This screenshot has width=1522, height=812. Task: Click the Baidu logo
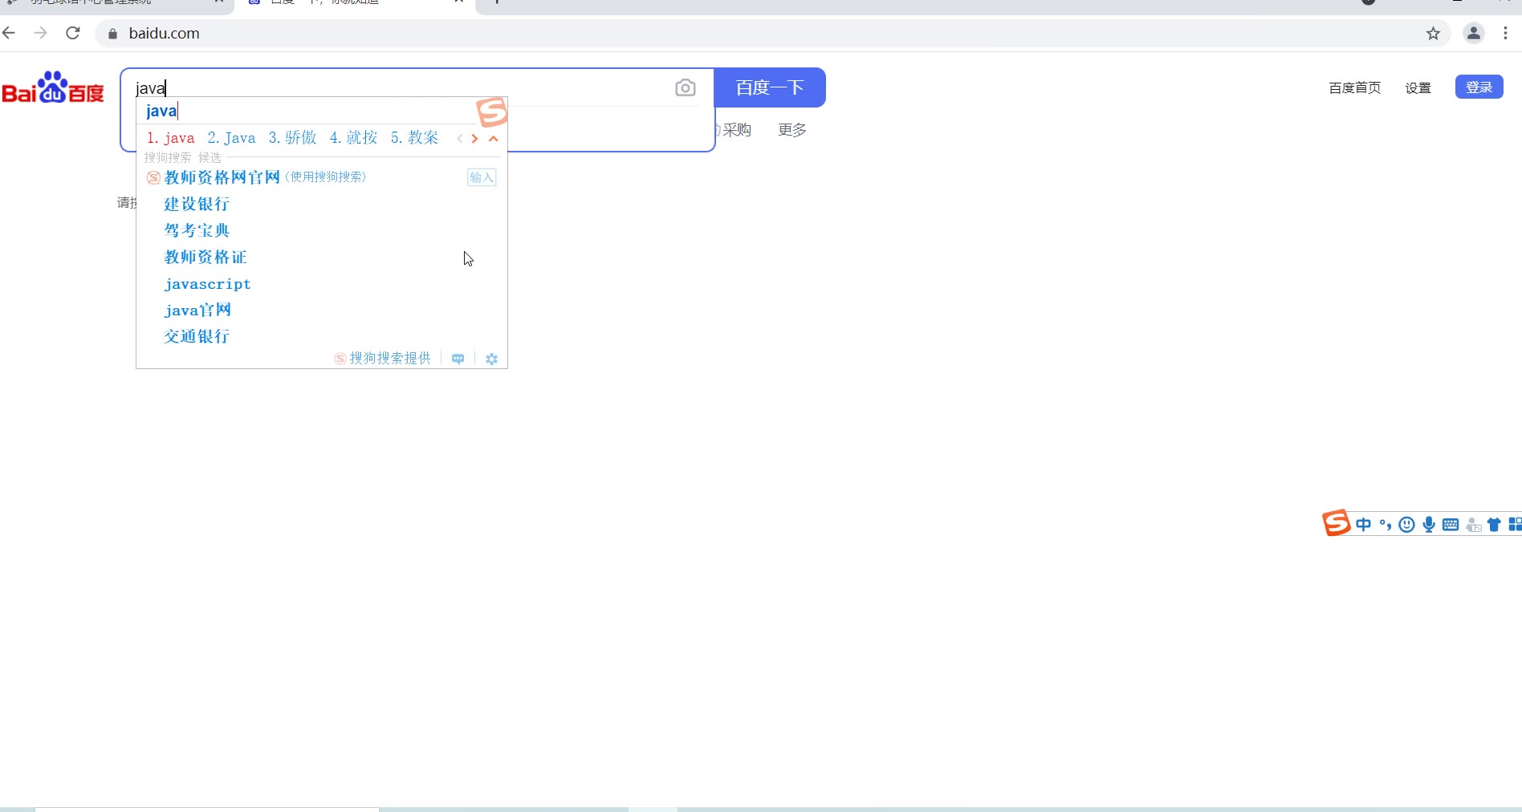[x=53, y=88]
